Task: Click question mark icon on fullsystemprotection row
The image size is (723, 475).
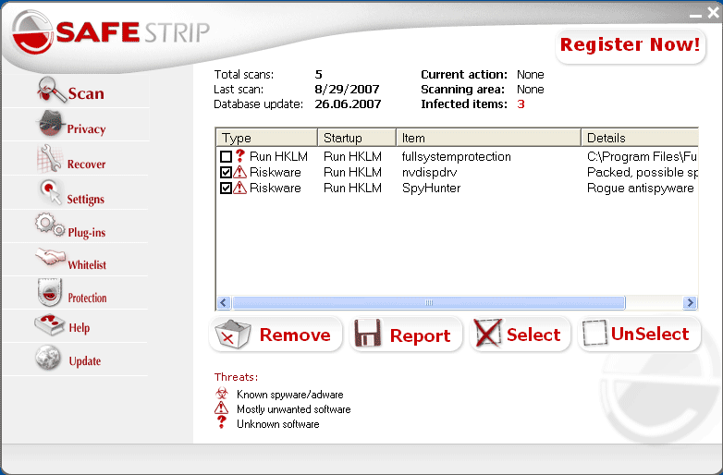Action: point(239,156)
